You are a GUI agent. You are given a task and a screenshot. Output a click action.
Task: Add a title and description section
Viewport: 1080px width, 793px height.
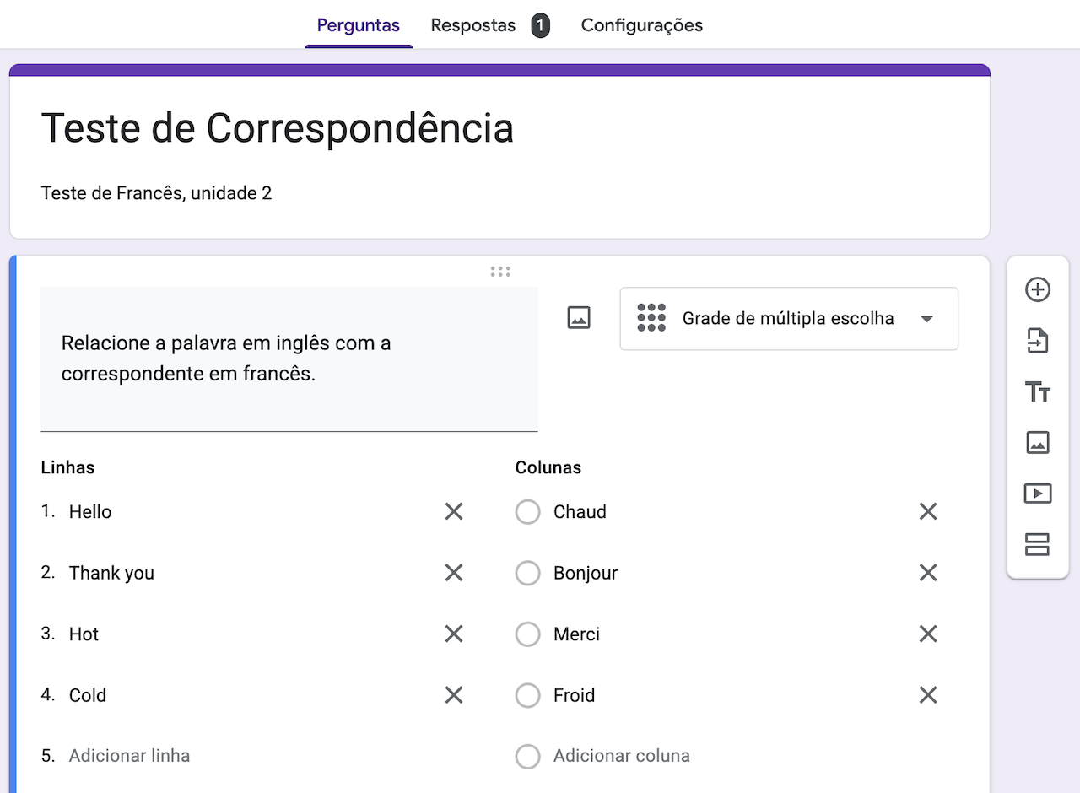tap(1037, 391)
